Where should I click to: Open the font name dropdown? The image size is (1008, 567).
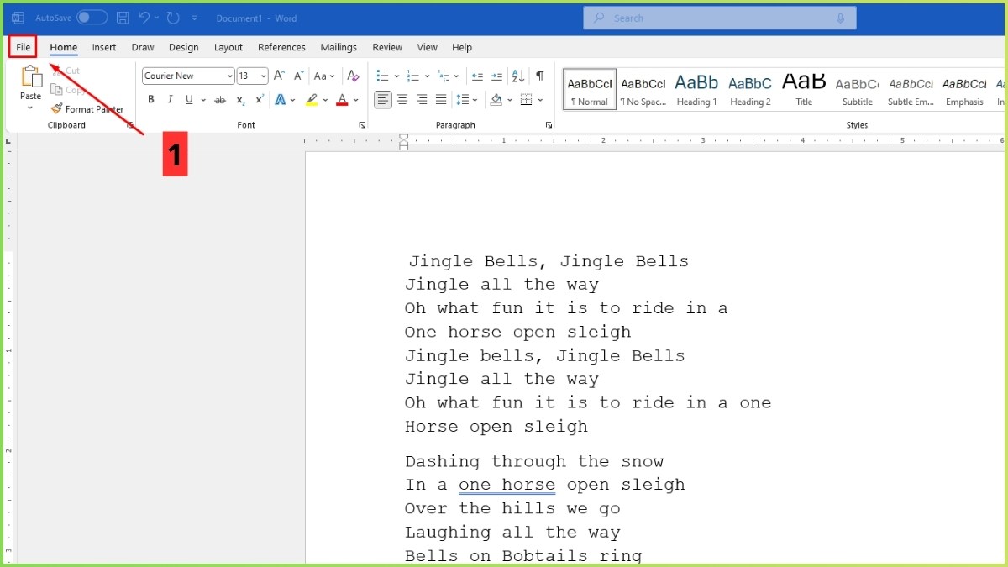click(231, 76)
